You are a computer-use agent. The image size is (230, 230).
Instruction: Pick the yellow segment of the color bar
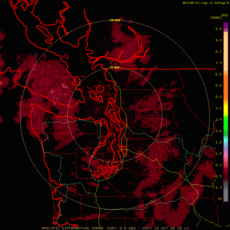click(x=226, y=109)
